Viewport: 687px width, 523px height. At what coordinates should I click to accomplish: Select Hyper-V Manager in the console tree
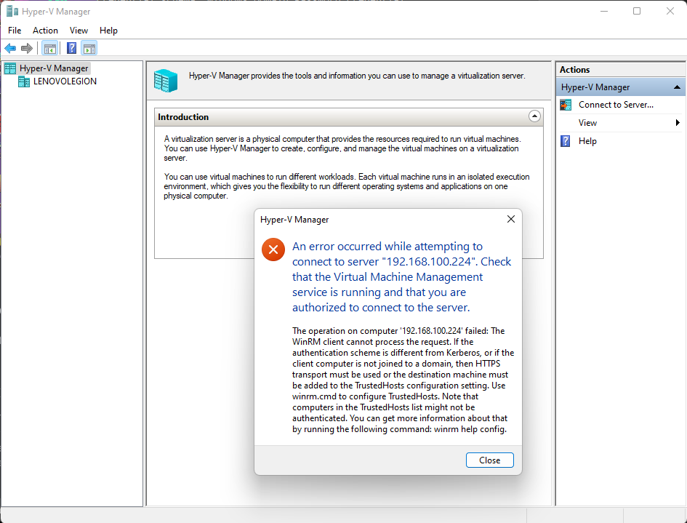pos(54,68)
